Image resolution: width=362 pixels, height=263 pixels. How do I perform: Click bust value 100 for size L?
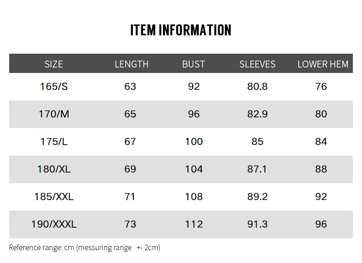(x=194, y=141)
